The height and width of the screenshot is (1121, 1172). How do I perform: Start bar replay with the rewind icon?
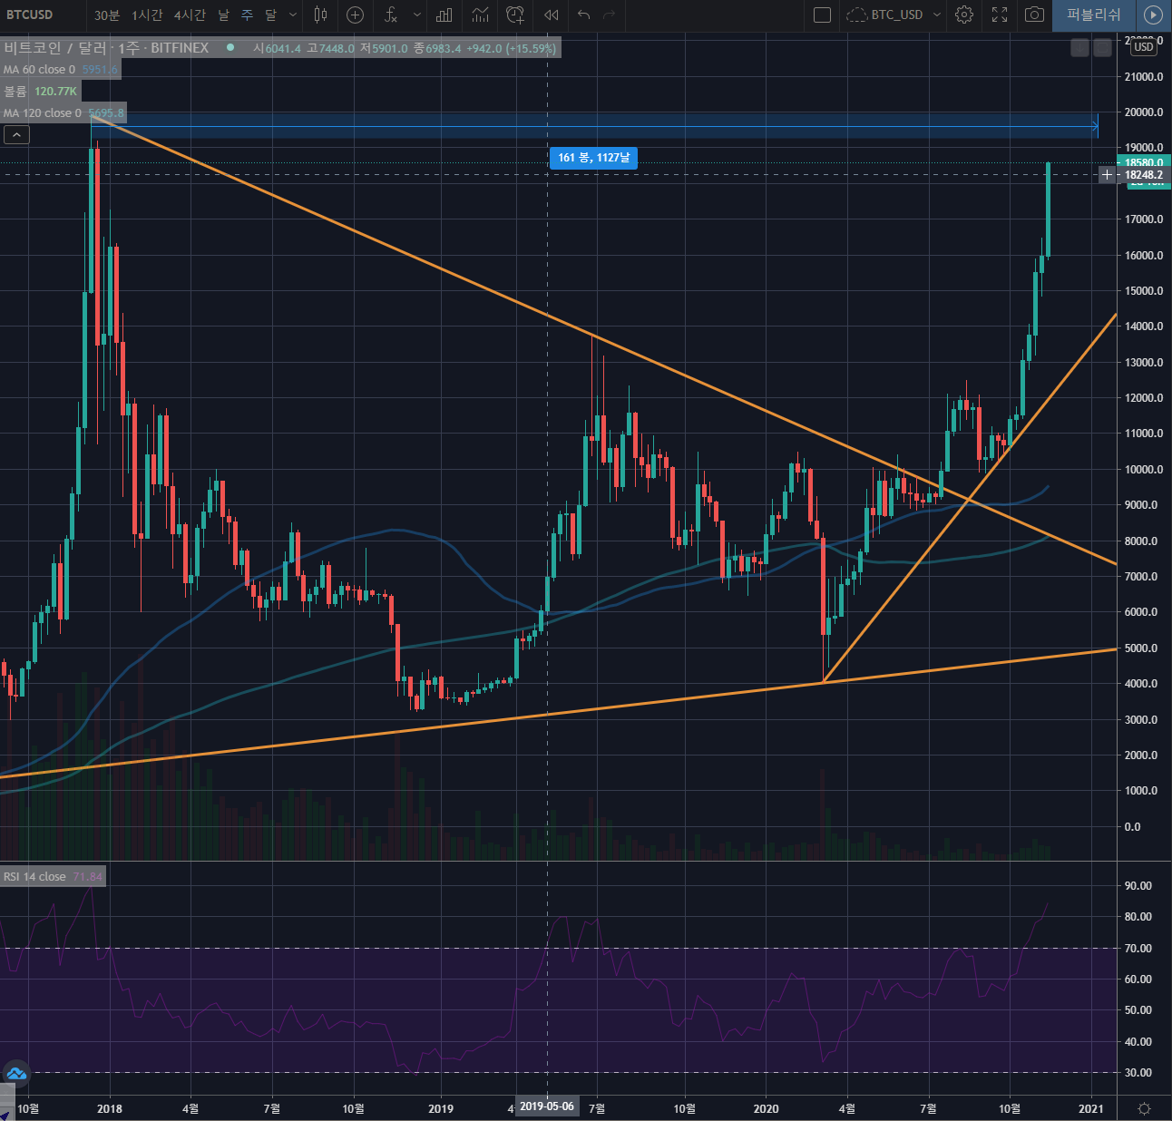coord(551,15)
